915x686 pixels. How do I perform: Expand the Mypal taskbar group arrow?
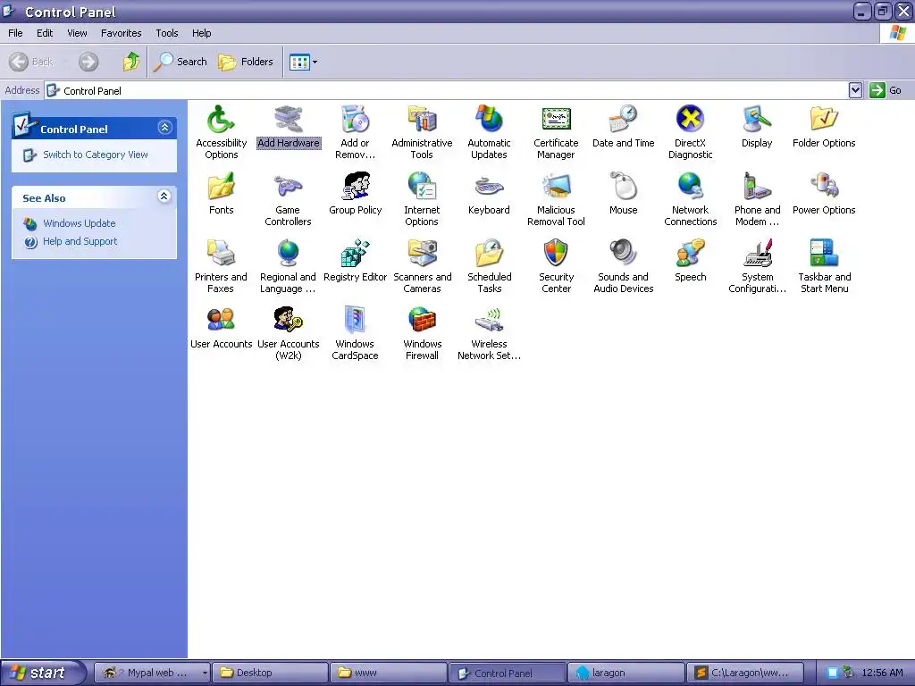point(205,673)
